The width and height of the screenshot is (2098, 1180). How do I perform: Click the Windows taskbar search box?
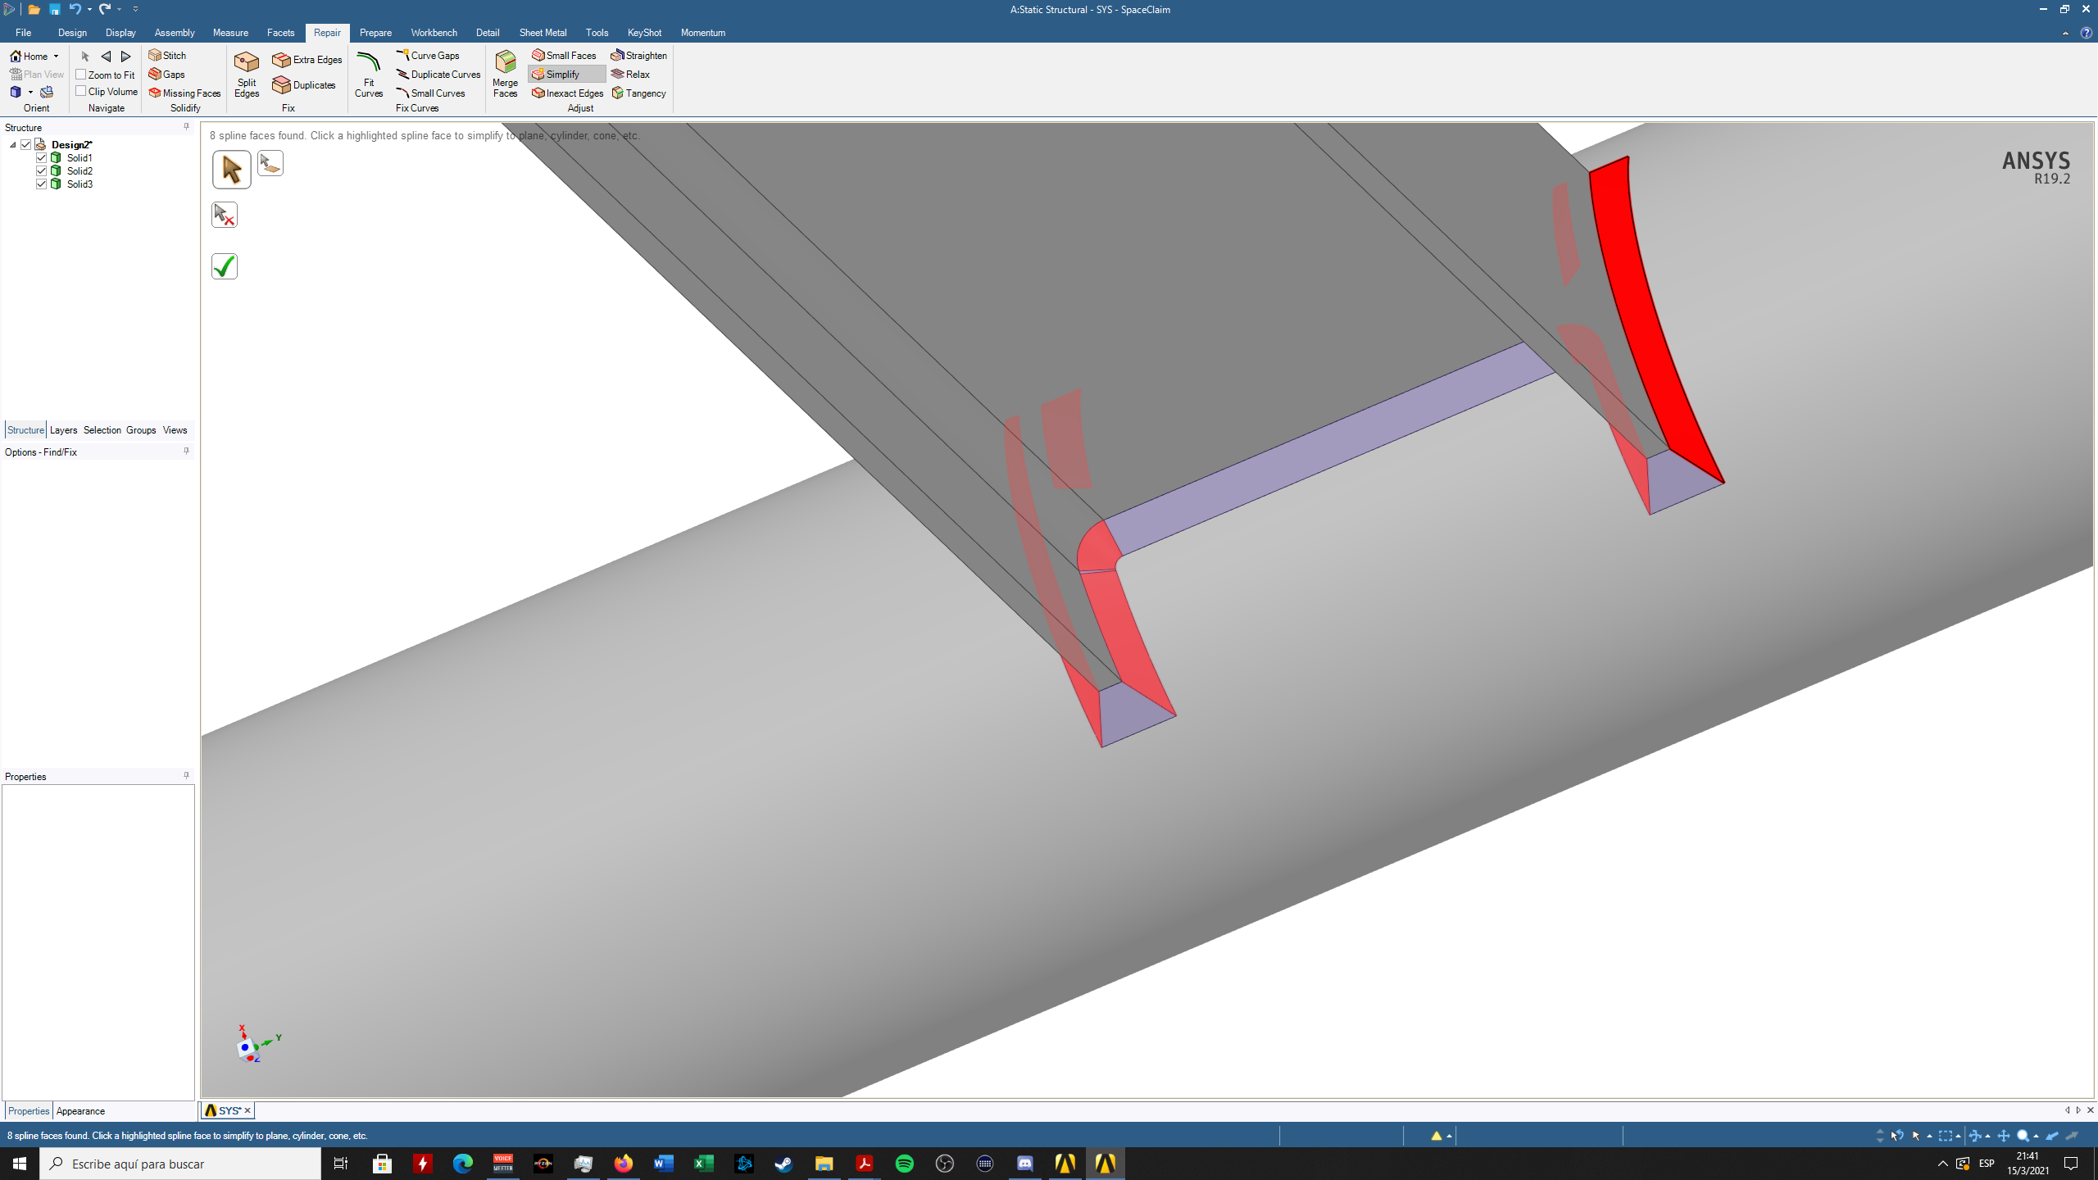point(180,1164)
